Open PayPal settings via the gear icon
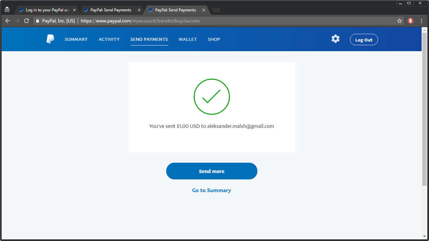Screen dimensions: 429x241 pos(335,39)
